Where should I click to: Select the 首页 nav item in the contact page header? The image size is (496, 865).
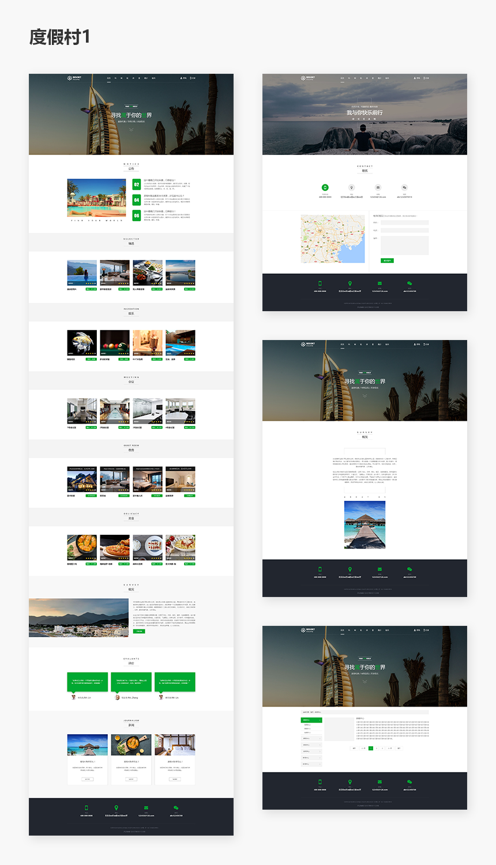pyautogui.click(x=342, y=78)
